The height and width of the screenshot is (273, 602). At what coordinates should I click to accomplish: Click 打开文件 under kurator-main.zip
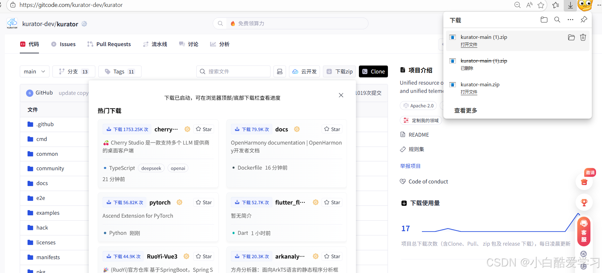coord(469,92)
